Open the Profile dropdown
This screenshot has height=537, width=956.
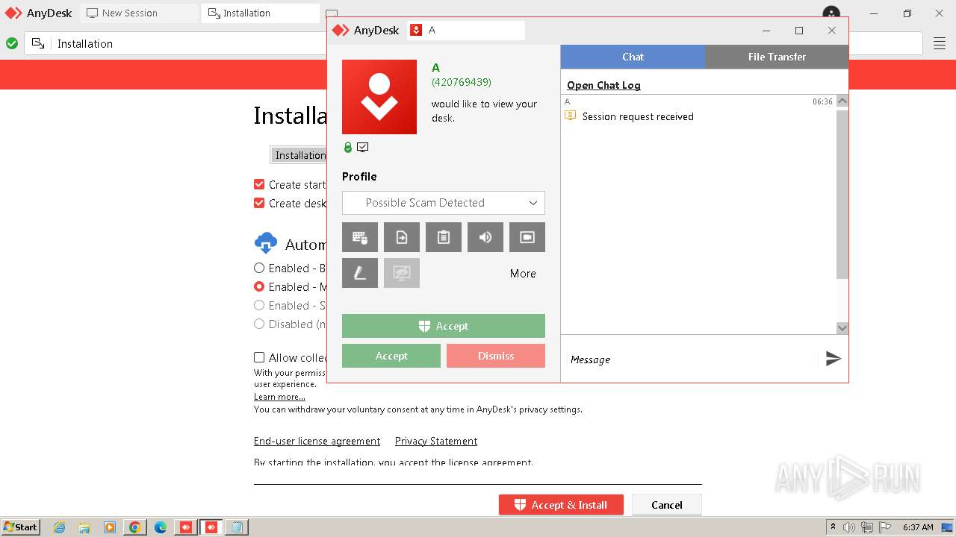pyautogui.click(x=444, y=203)
